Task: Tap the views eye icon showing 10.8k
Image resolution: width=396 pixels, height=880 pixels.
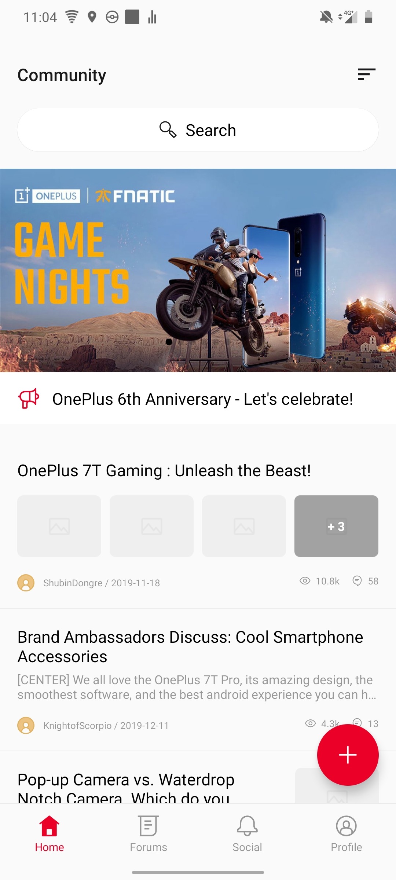Action: (x=305, y=581)
